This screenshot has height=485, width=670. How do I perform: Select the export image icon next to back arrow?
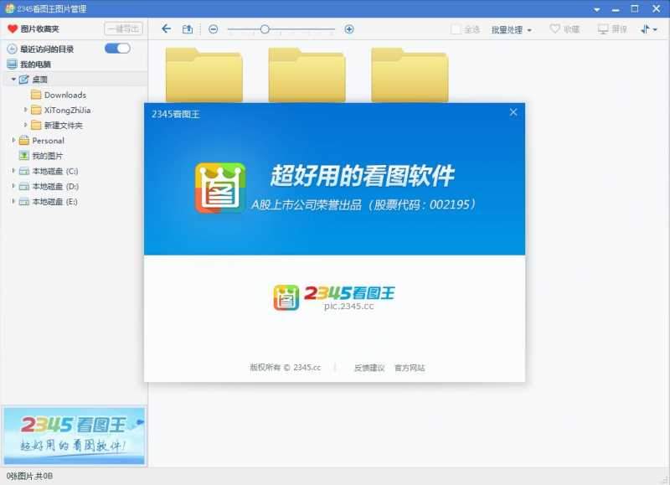click(x=187, y=28)
